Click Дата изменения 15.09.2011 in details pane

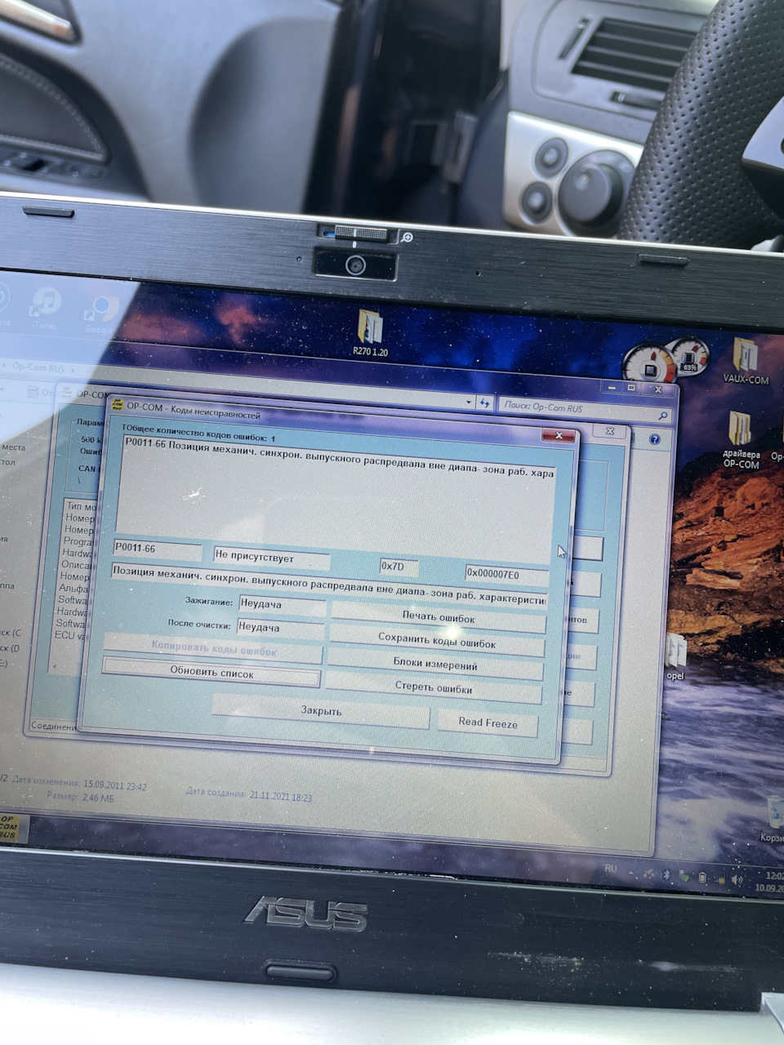click(79, 784)
